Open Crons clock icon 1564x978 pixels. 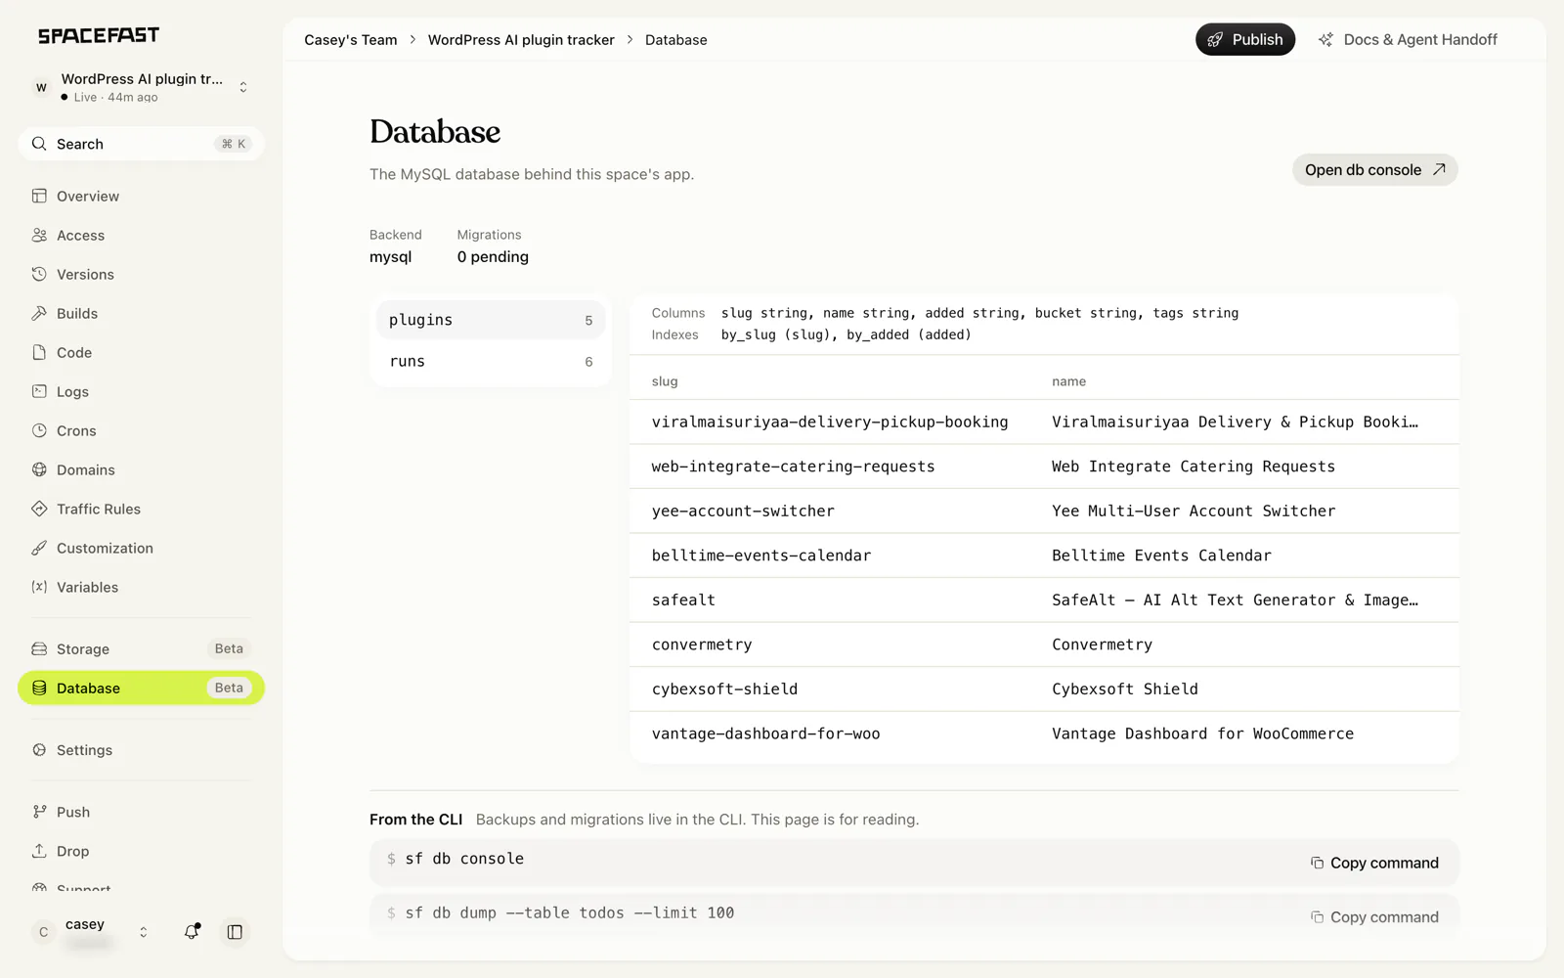[x=39, y=430]
